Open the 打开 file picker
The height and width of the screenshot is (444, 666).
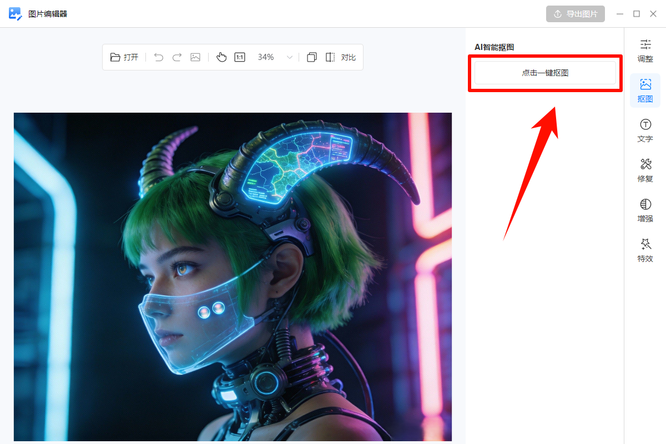(x=124, y=57)
